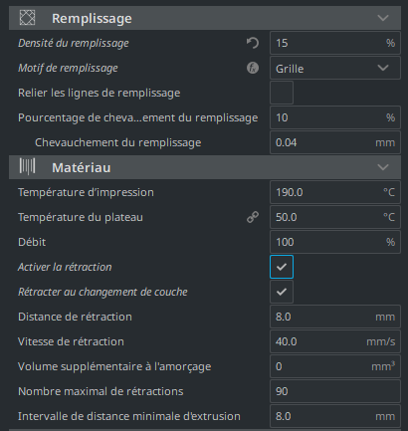Screen dimensions: 408x431
Task: Collapse the Matériau section chevron
Action: point(383,167)
